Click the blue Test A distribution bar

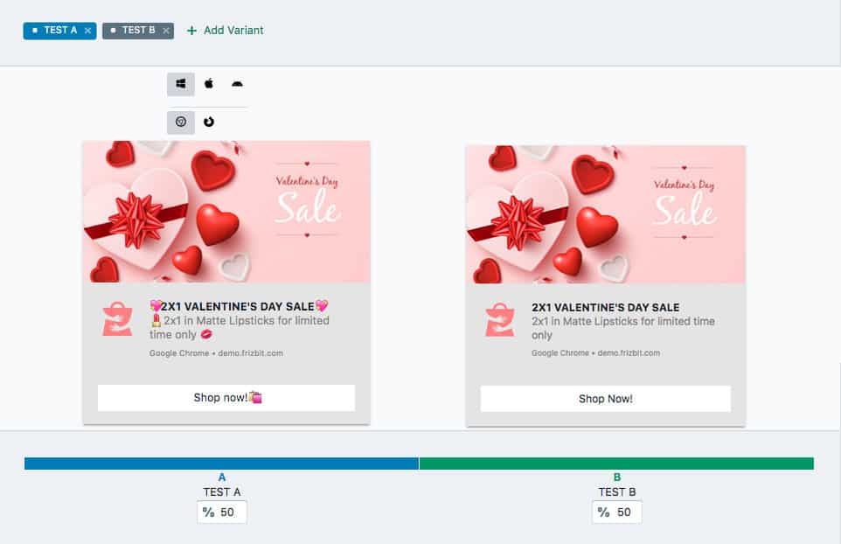tap(221, 464)
